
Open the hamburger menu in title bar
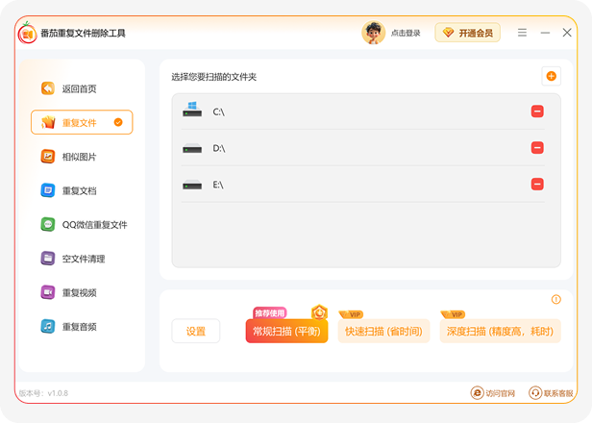(x=522, y=33)
